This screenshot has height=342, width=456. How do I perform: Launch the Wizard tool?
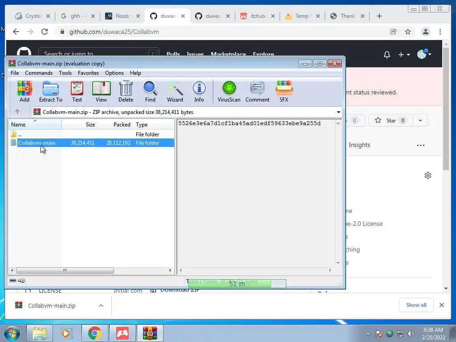pos(175,91)
